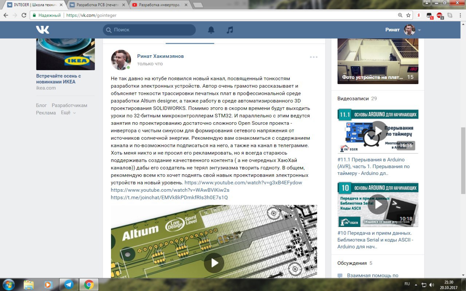Open VK music player icon
This screenshot has width=466, height=291.
pyautogui.click(x=230, y=30)
